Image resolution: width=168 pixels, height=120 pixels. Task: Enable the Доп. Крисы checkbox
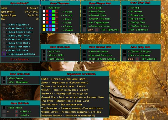coord(44,59)
